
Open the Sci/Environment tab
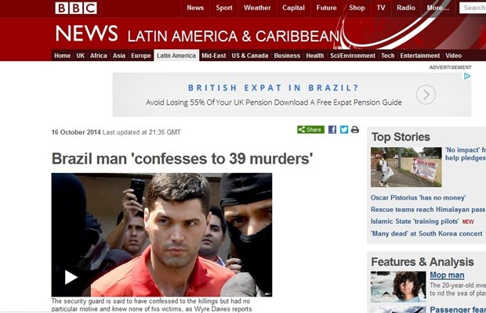coord(353,56)
